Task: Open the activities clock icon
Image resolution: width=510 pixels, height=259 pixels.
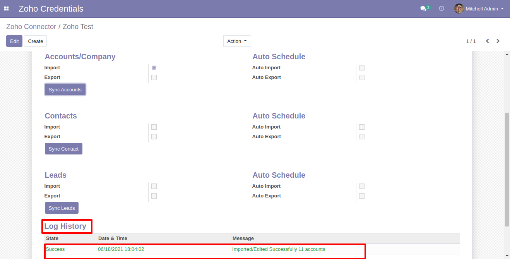Action: coord(442,9)
